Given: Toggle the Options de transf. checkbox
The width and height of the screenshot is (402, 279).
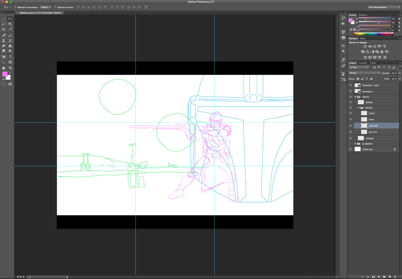Looking at the screenshot, I should coord(55,7).
